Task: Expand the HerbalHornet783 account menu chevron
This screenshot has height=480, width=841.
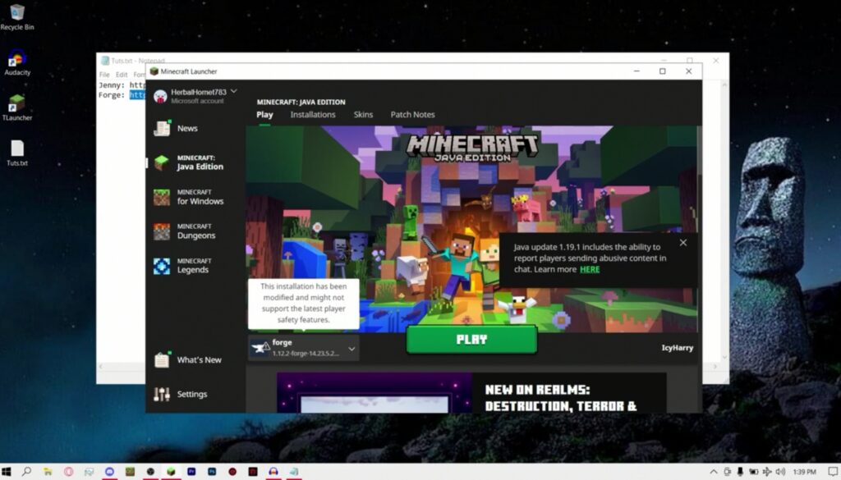Action: [234, 92]
